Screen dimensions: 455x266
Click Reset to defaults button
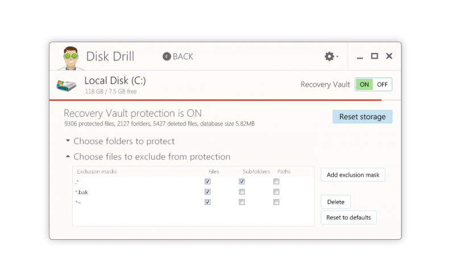[x=349, y=218]
